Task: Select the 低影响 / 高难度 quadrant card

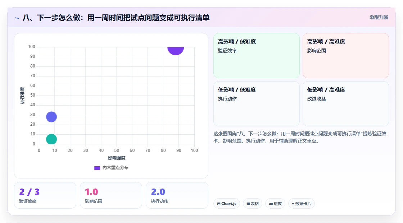Action: click(346, 104)
